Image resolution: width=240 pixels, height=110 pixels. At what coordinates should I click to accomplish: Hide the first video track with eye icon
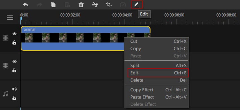14,34
